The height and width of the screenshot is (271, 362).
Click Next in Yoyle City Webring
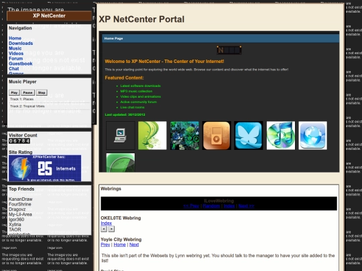tap(134, 244)
